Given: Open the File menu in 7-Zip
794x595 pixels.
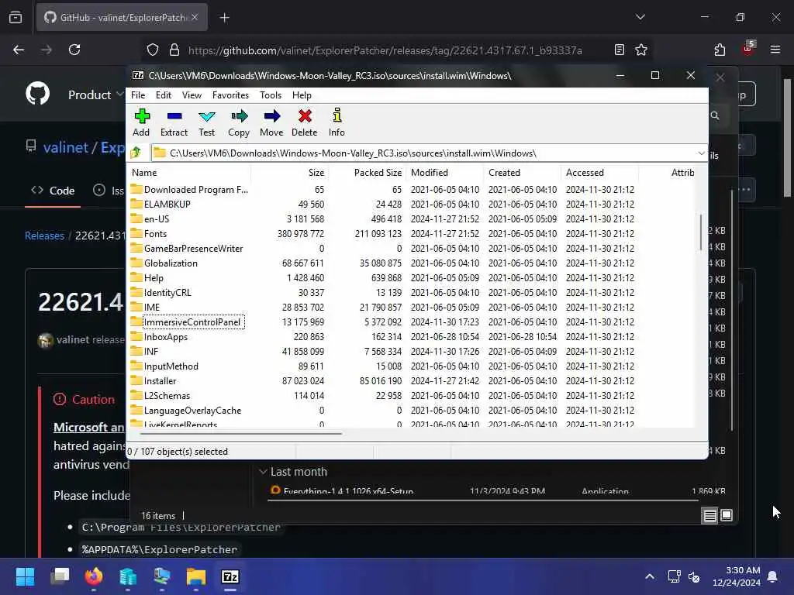Looking at the screenshot, I should click(138, 95).
